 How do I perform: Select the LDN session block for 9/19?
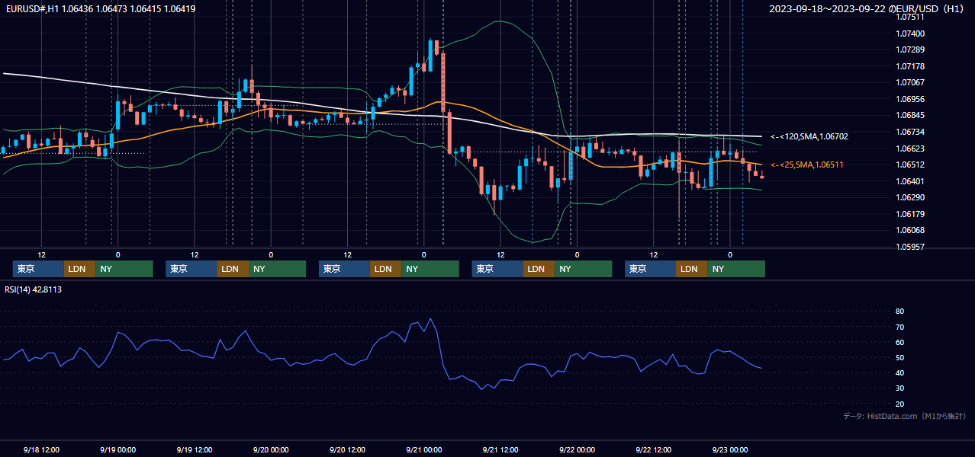pos(232,269)
